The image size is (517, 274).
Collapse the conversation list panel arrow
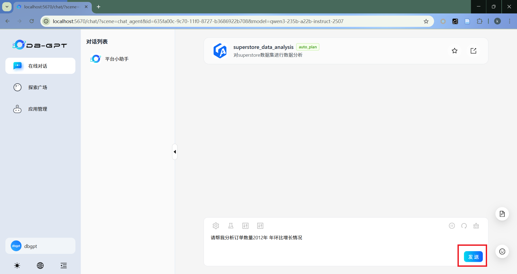click(x=175, y=152)
